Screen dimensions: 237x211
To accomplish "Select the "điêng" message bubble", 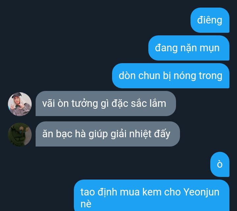I will point(210,20).
